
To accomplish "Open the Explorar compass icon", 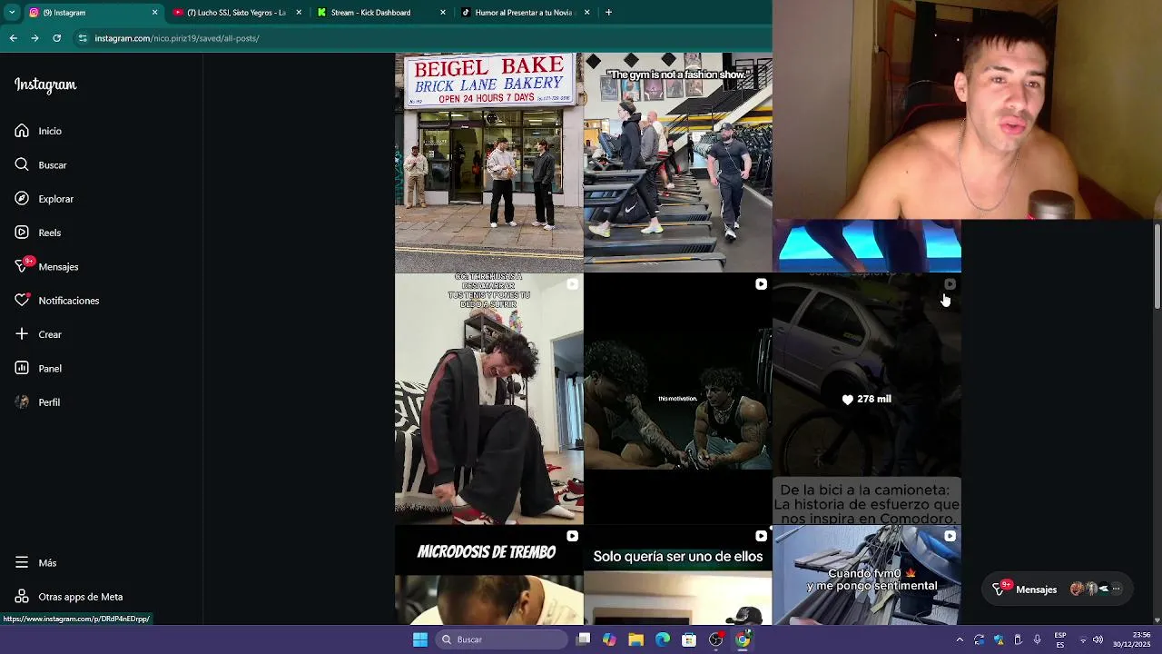I will tap(22, 199).
